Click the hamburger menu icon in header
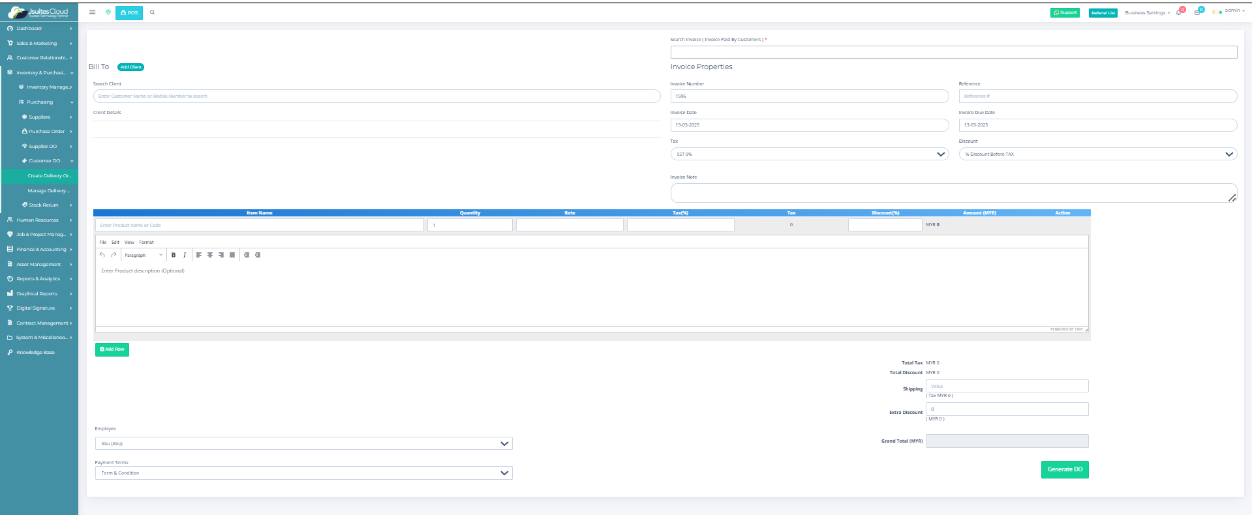Screen dimensions: 1252x515 pos(92,12)
